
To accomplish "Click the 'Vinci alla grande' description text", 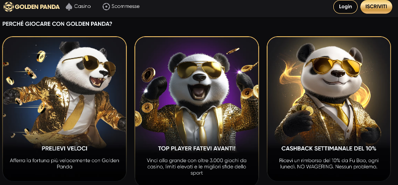I will click(197, 167).
